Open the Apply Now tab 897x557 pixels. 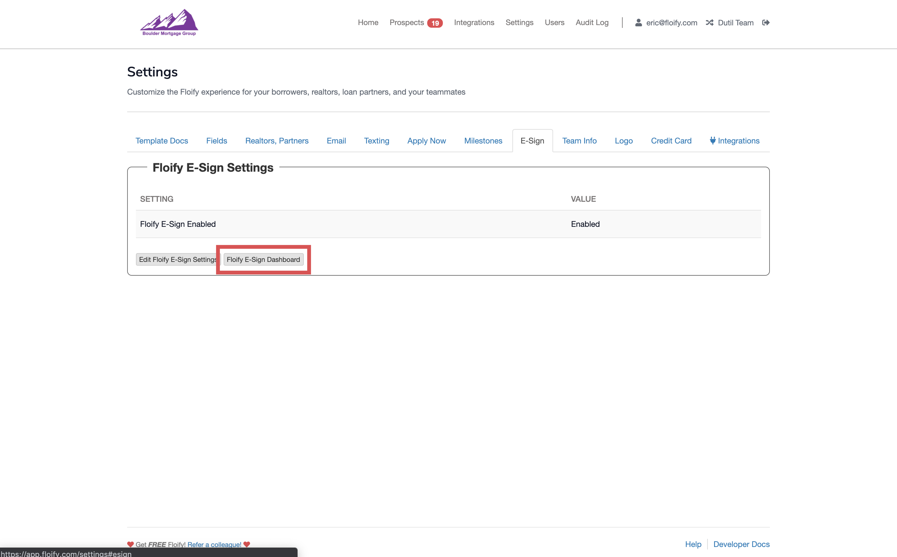pos(426,141)
